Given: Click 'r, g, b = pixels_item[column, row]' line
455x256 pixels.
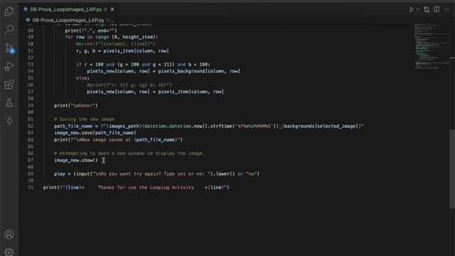Looking at the screenshot, I should point(122,50).
